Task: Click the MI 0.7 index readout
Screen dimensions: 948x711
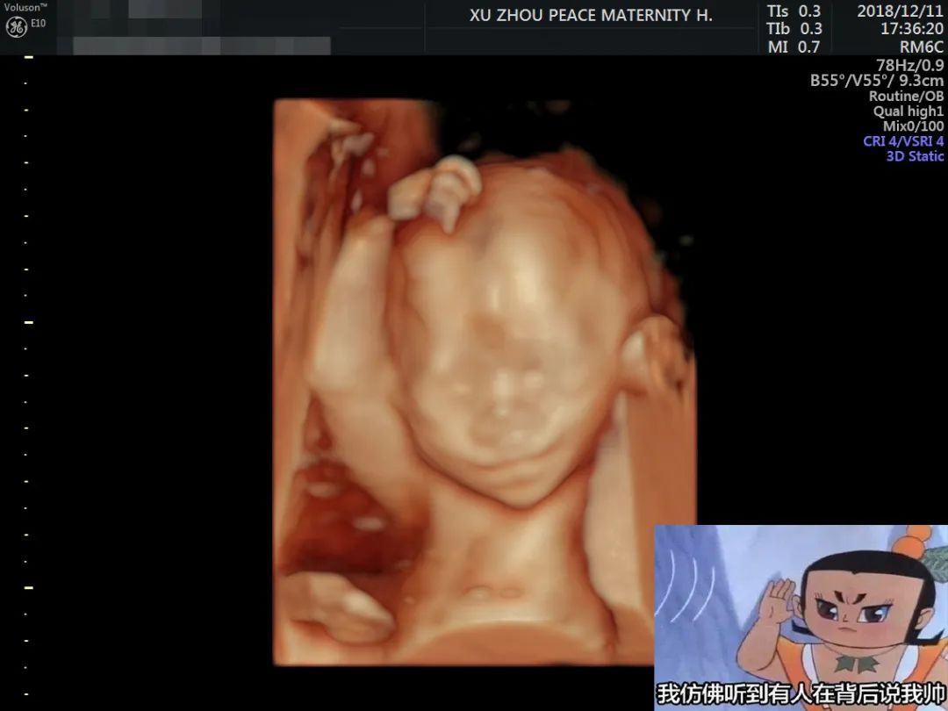Action: tap(794, 47)
